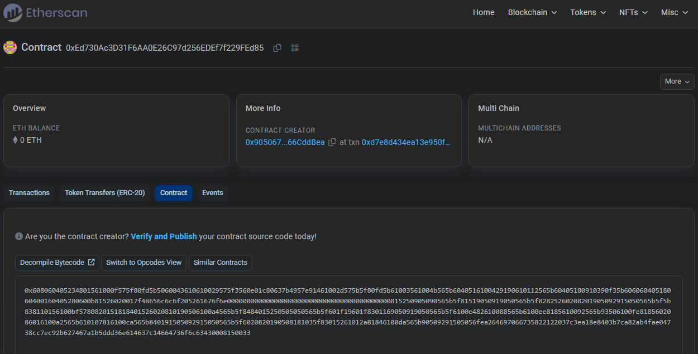Switch to the Events tab
The image size is (698, 354).
click(x=213, y=193)
